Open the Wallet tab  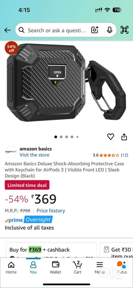point(55,268)
